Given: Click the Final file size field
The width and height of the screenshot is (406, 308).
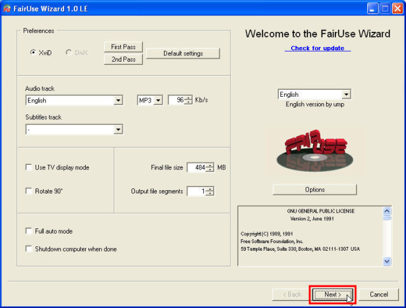Looking at the screenshot, I should tap(196, 167).
